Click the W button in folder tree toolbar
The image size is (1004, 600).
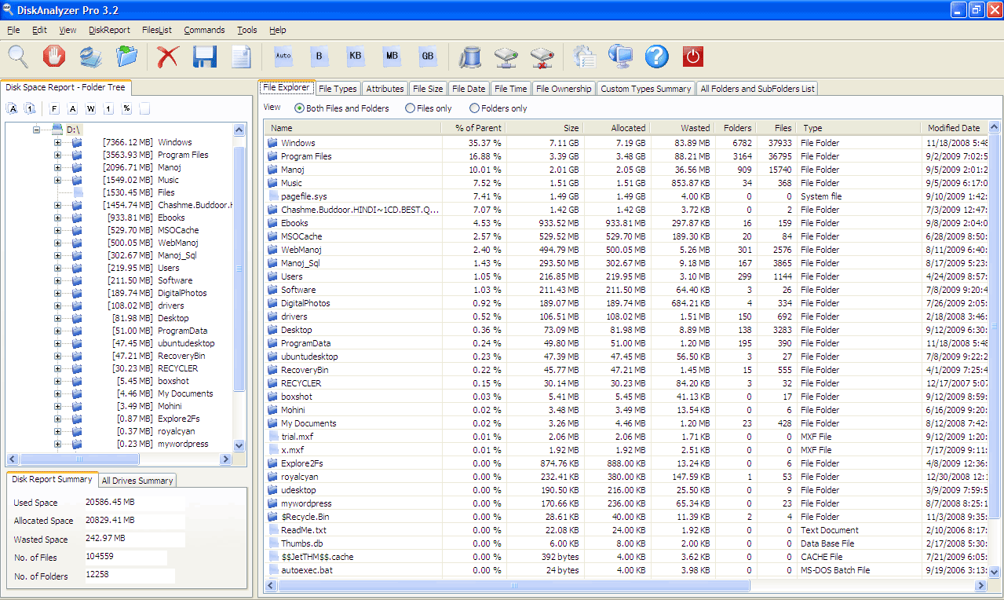(x=90, y=108)
